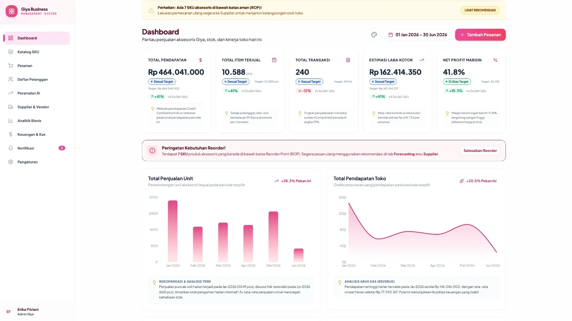
Task: Click the bag icon on Total Item Terjual card
Action: (274, 60)
